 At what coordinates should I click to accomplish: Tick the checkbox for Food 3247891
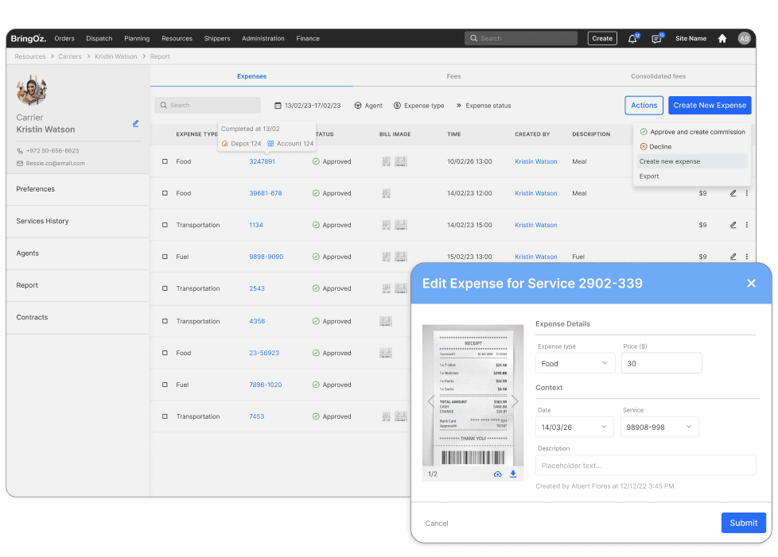tap(165, 161)
